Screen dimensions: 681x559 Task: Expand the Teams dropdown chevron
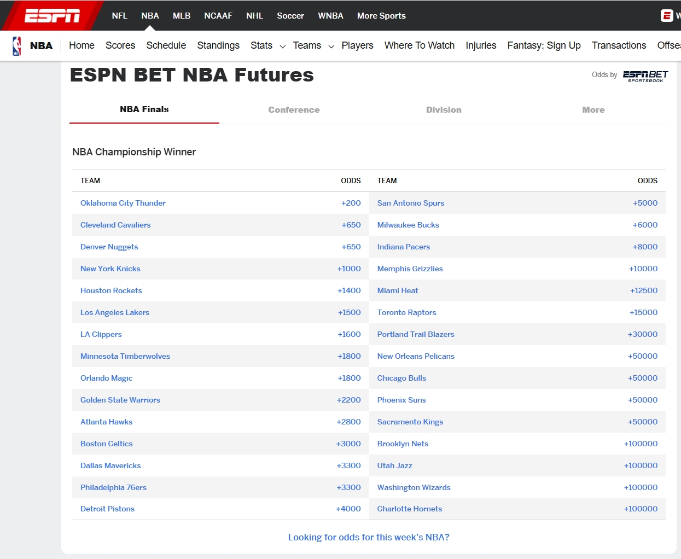331,46
